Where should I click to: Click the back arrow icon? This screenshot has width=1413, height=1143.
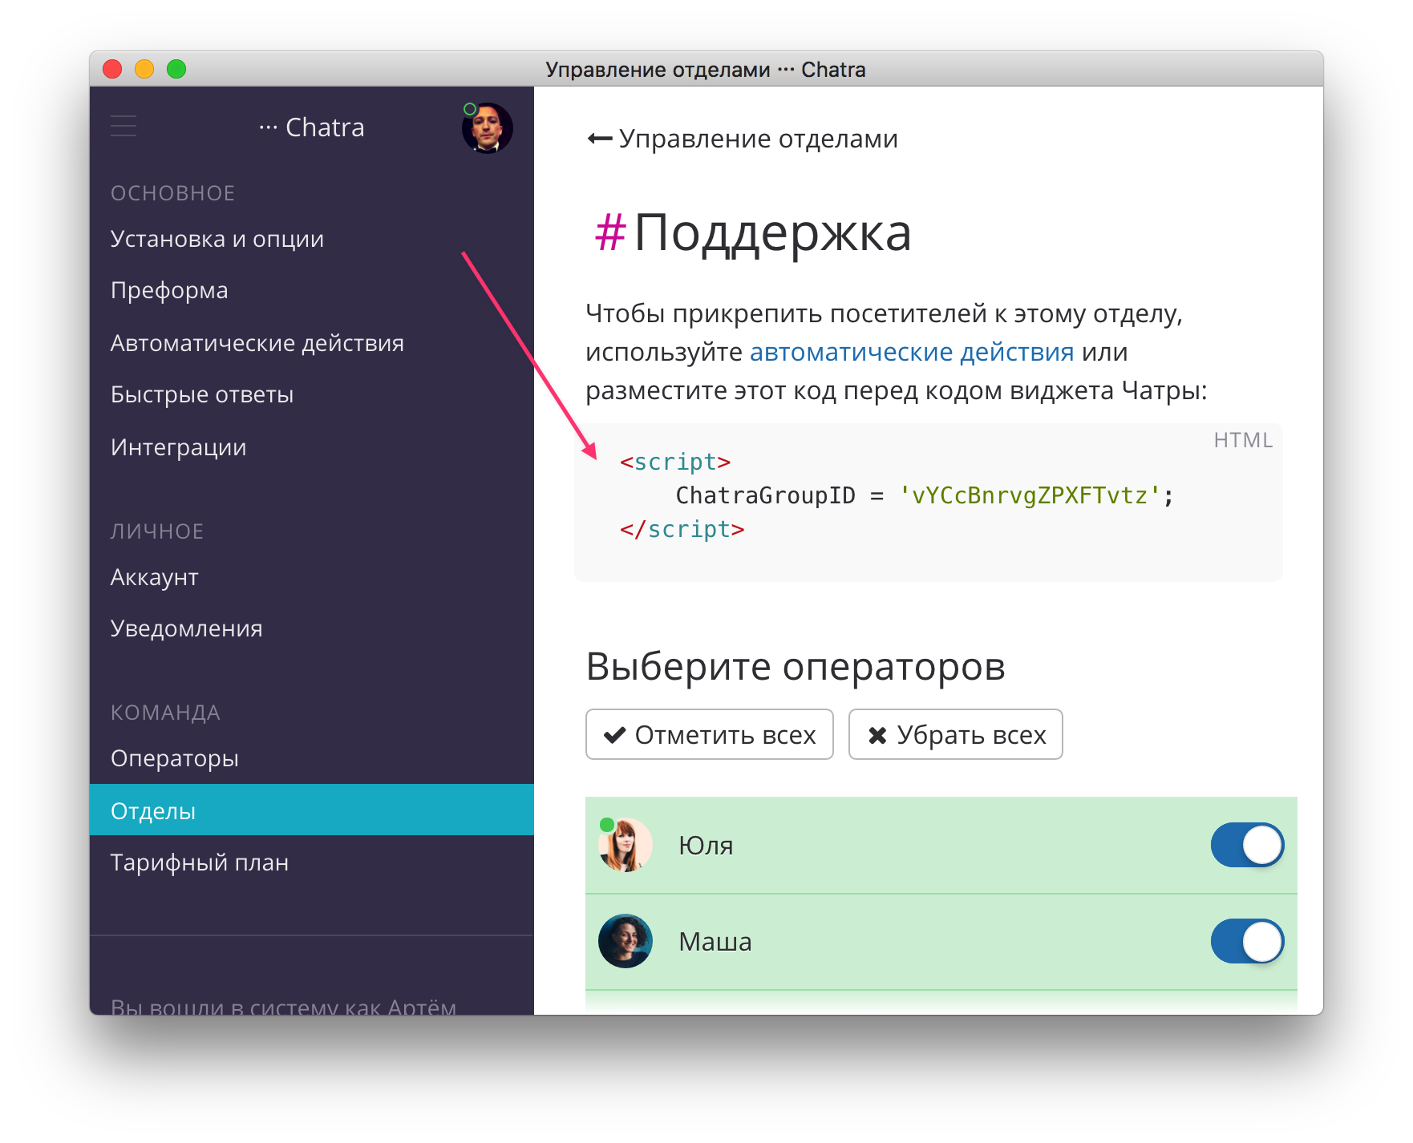(599, 139)
